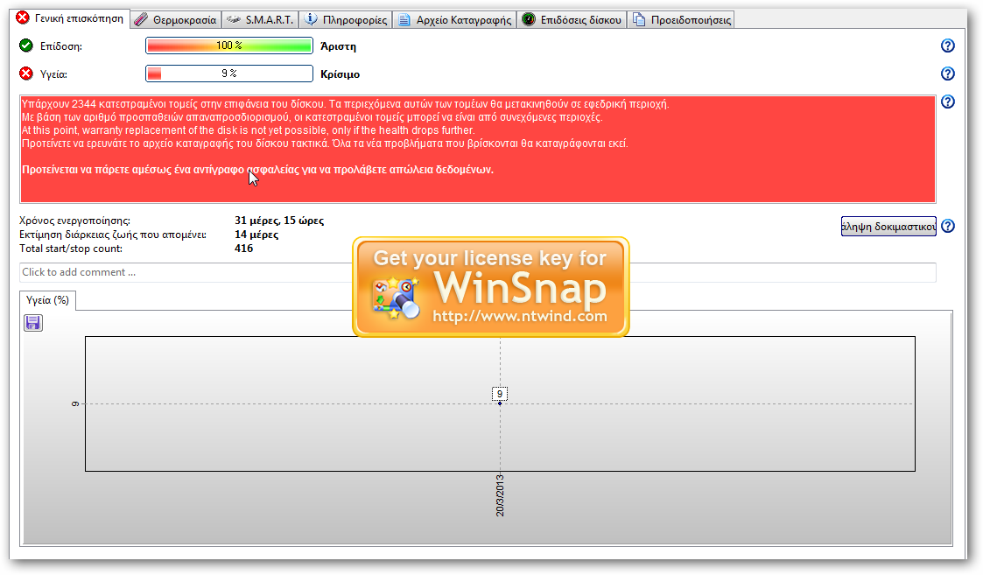Click the help icon next to Επίδοση
The height and width of the screenshot is (575, 983).
click(948, 46)
